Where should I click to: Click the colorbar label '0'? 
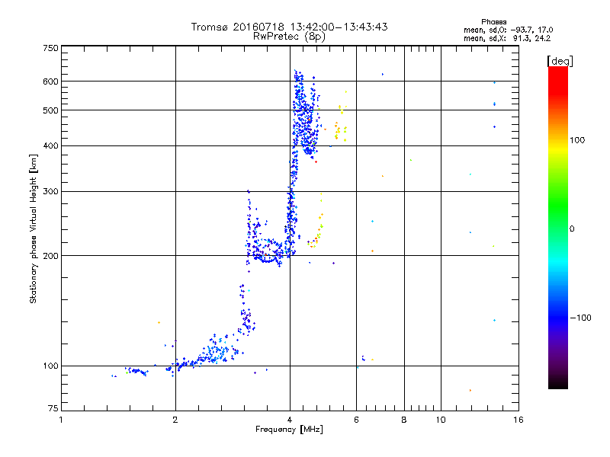[x=571, y=229]
